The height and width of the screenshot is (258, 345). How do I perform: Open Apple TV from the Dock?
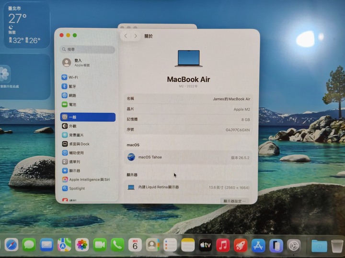(x=206, y=245)
